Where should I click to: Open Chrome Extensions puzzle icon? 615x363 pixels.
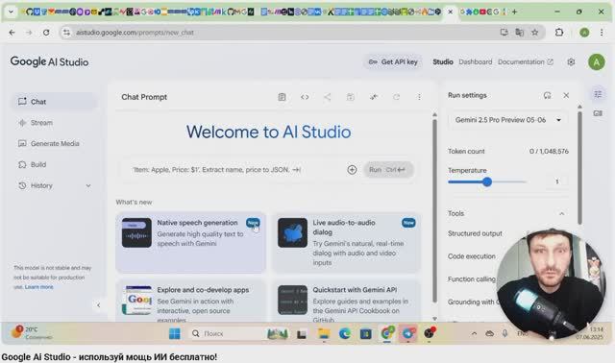pyautogui.click(x=559, y=33)
